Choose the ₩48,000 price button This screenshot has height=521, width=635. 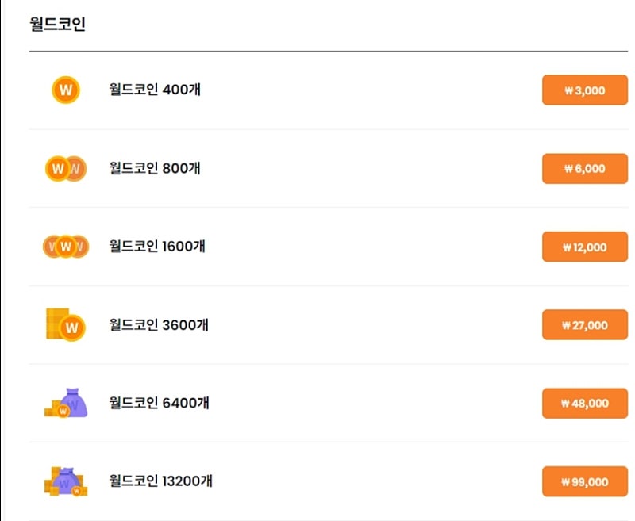585,404
